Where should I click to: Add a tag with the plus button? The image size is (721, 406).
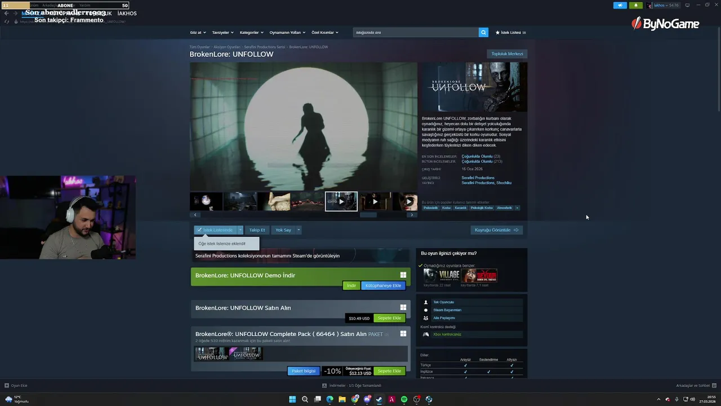click(517, 208)
